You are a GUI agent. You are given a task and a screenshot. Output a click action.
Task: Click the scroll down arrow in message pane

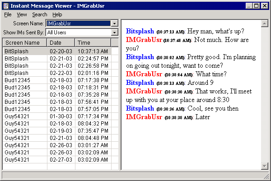(x=264, y=166)
